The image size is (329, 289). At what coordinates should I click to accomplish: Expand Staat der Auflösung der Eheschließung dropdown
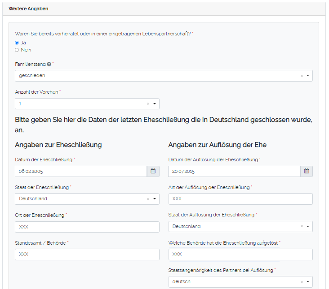308,227
